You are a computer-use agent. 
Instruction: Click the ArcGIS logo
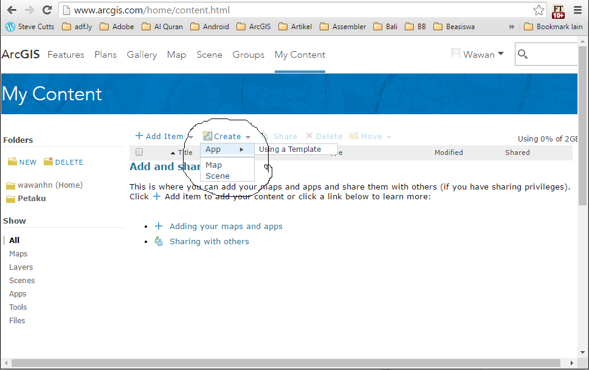coord(21,55)
